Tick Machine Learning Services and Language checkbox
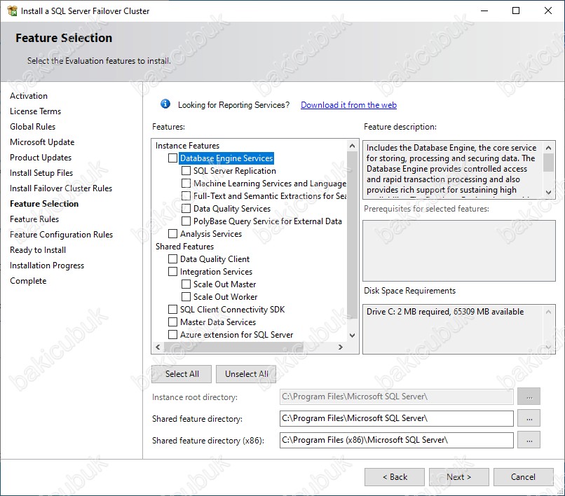Screen dimensions: 565x496 click(x=186, y=184)
